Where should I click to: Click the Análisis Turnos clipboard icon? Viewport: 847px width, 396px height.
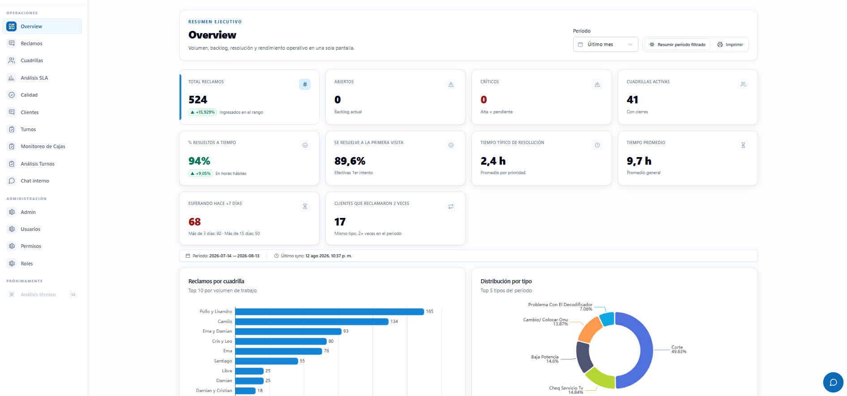(x=12, y=164)
